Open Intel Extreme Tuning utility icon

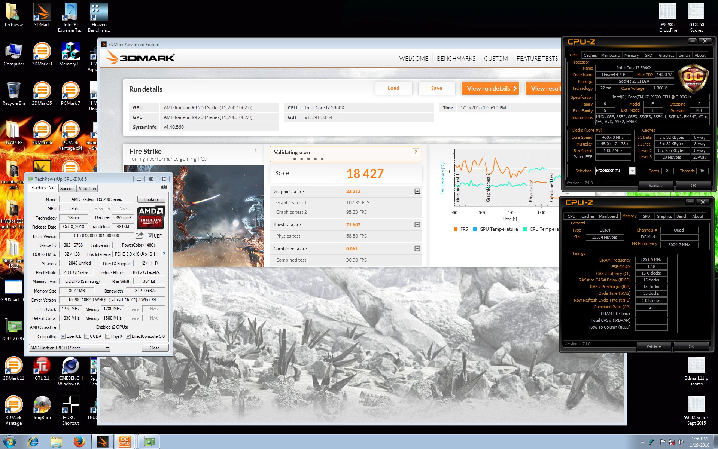[x=70, y=17]
